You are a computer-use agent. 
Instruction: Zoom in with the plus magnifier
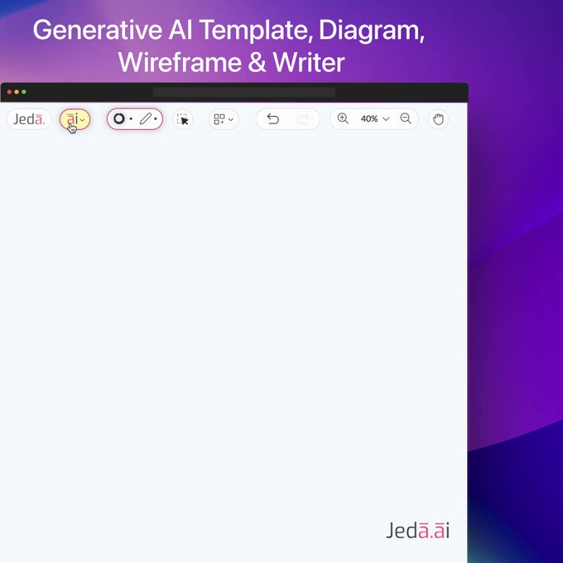343,118
